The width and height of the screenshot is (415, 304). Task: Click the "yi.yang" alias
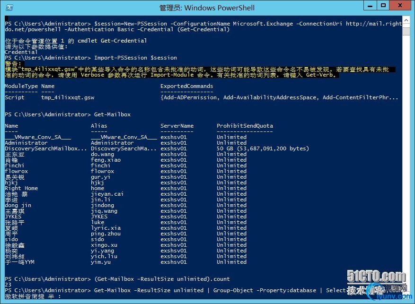[102, 251]
